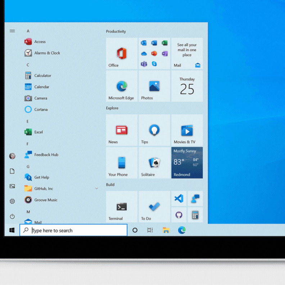
Task: Click the Windows Start button
Action: (12, 230)
